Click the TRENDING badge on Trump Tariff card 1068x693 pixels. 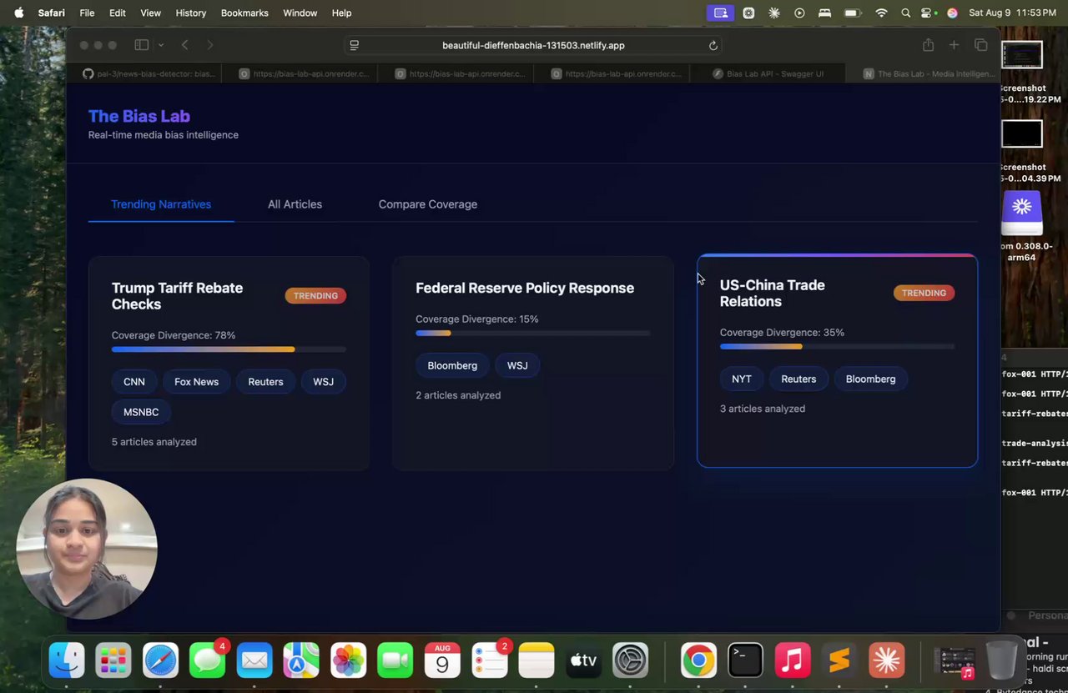pos(315,295)
